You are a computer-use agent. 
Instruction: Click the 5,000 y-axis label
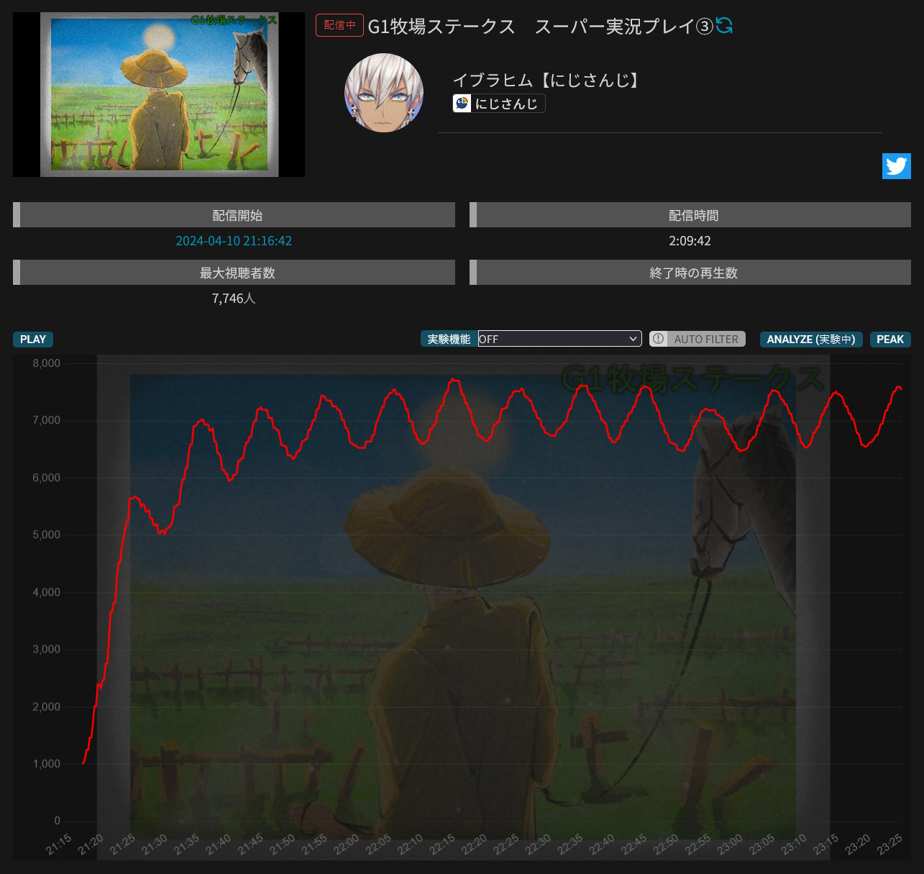tap(47, 534)
